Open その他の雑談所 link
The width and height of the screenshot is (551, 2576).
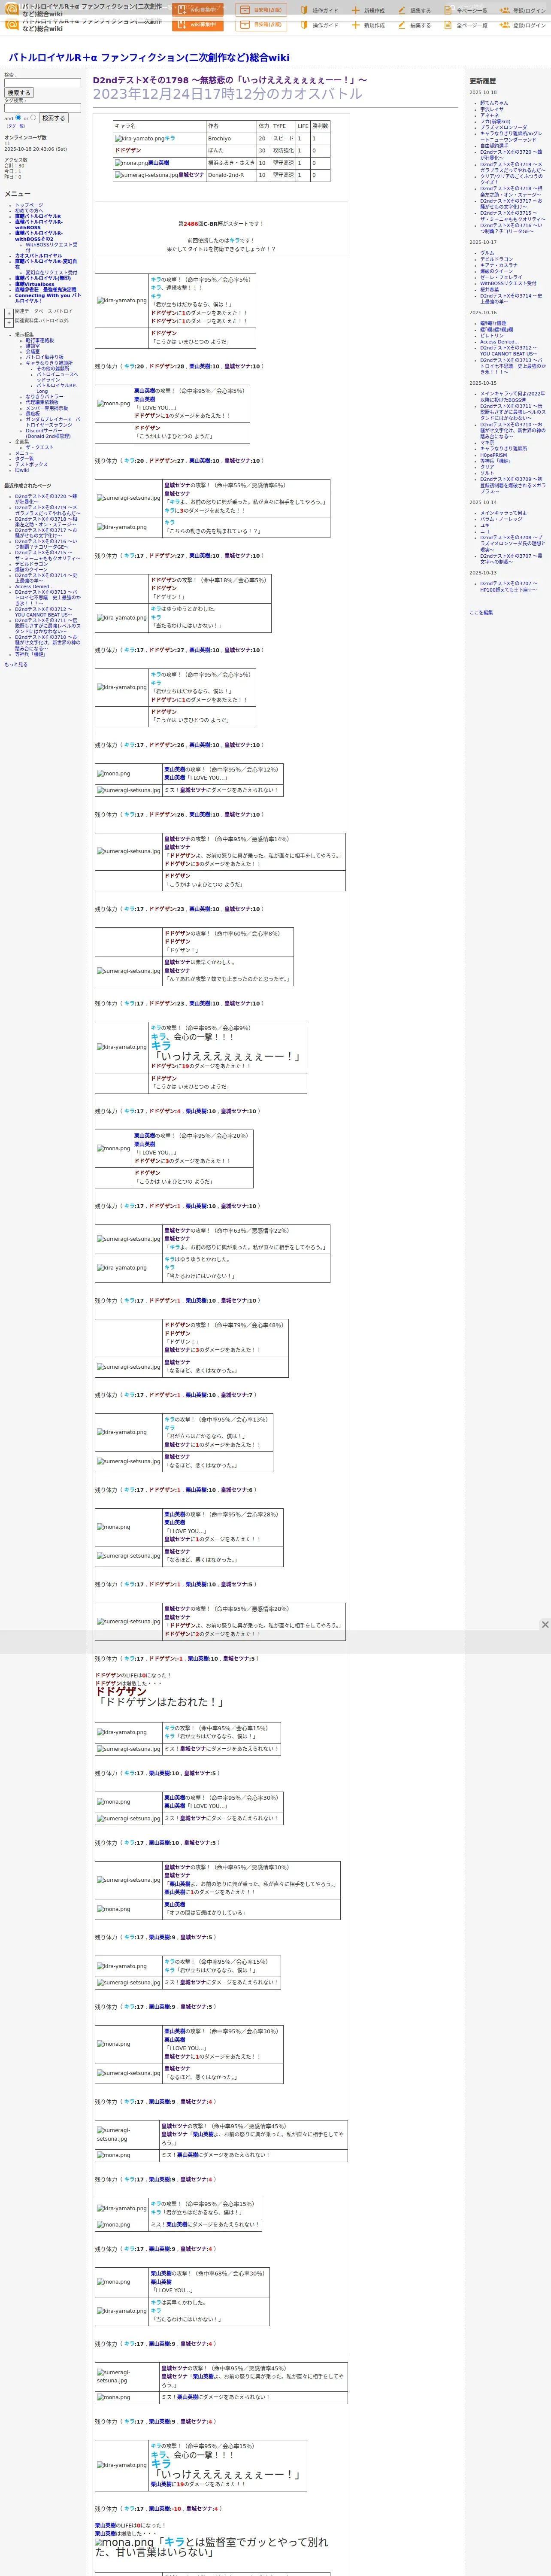tap(53, 368)
